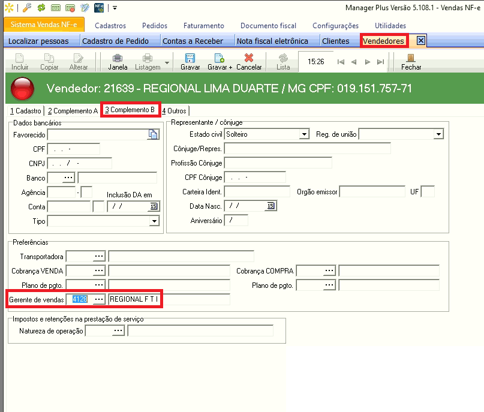Click into the Cônjuge/Repres. text field
The width and height of the screenshot is (484, 412).
click(x=307, y=149)
